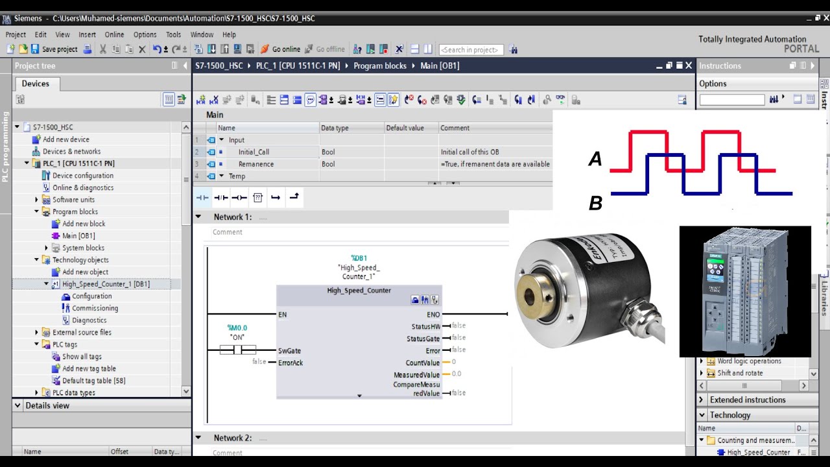This screenshot has height=467, width=830.
Task: Click the Open branch icon
Action: pyautogui.click(x=276, y=197)
